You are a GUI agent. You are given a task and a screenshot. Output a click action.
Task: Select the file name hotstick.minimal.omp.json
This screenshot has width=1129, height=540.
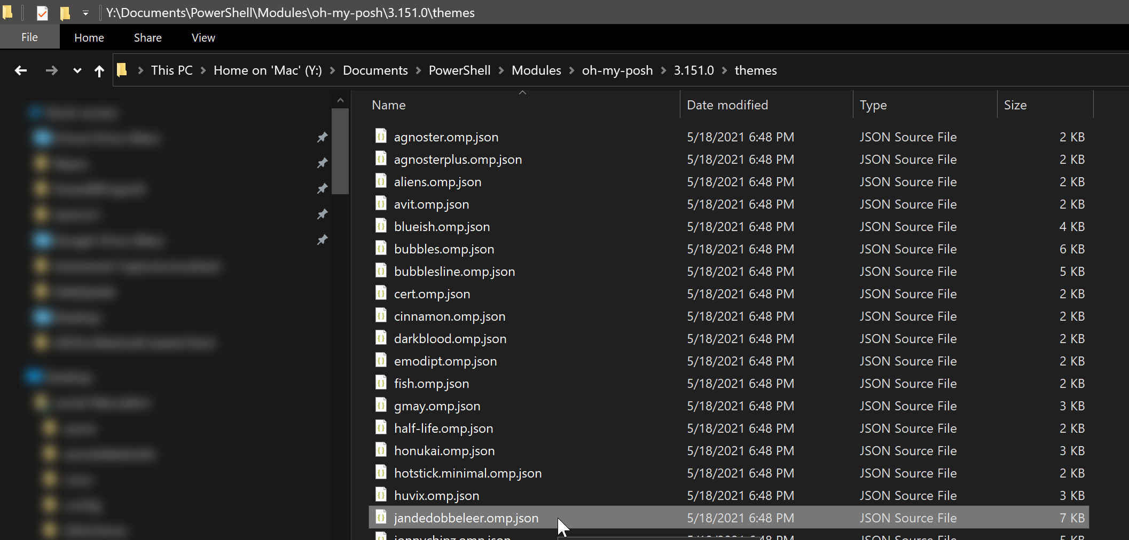(468, 473)
